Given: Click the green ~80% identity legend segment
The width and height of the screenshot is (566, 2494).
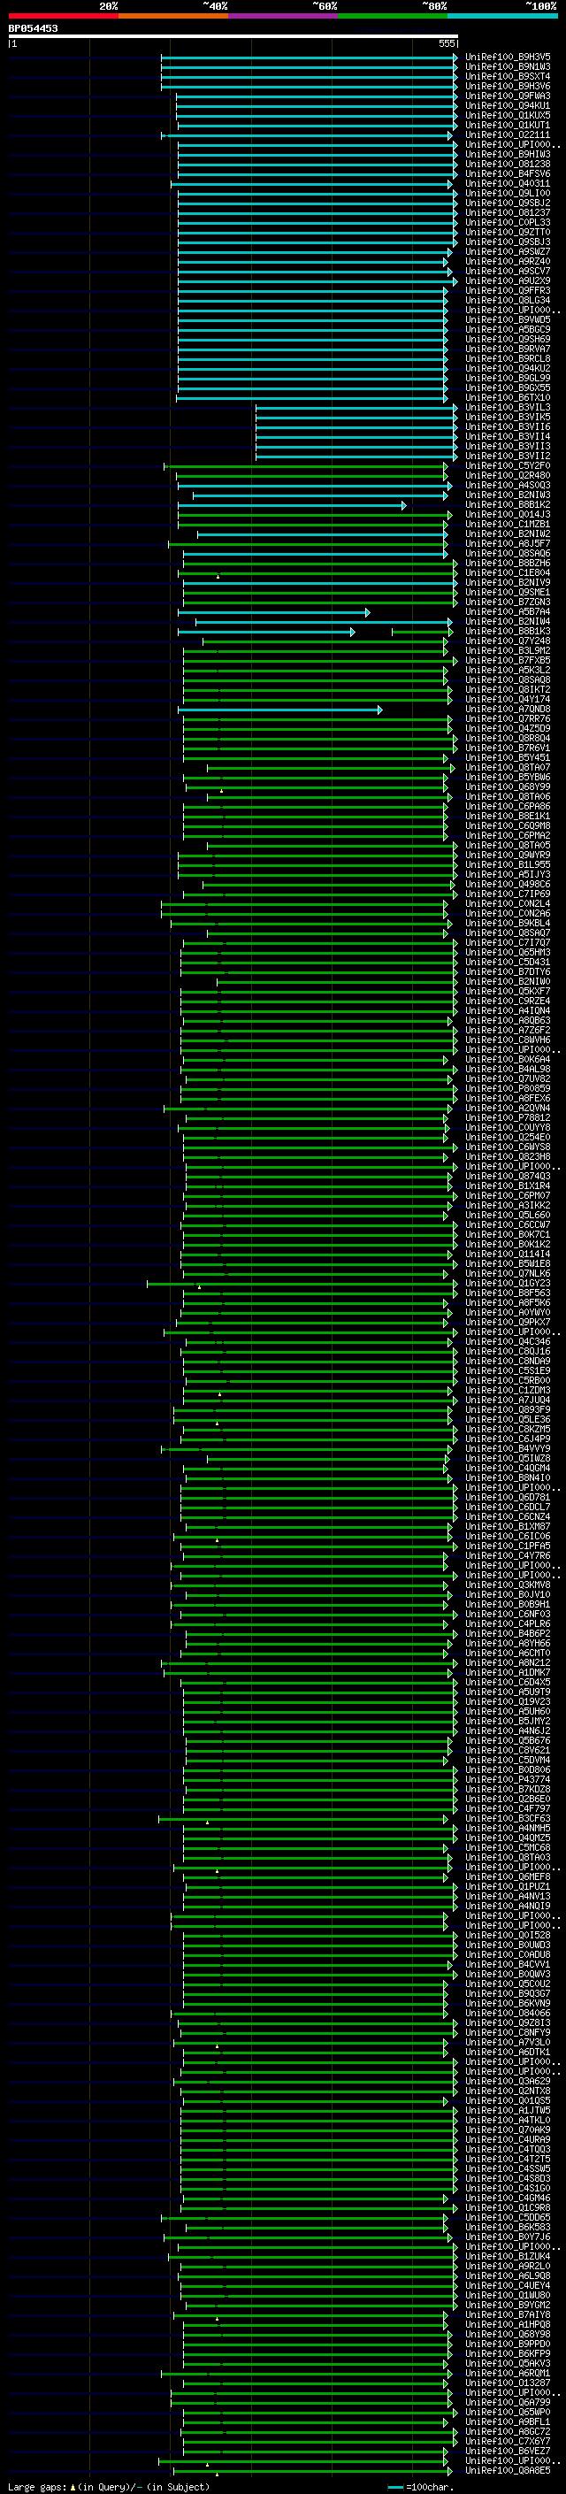Looking at the screenshot, I should click(x=393, y=16).
